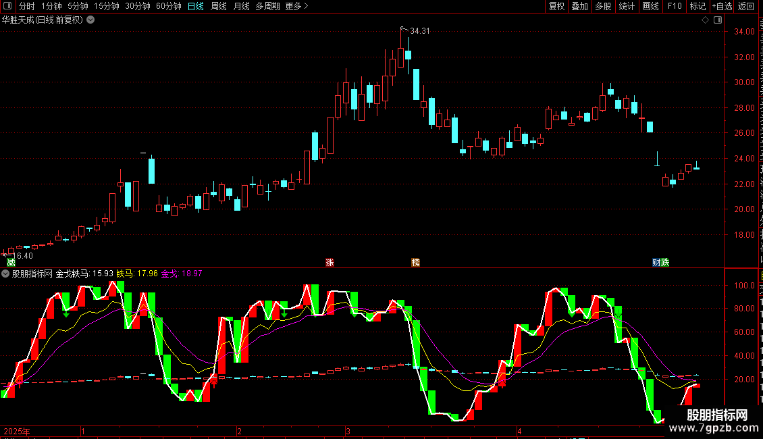Toggle the right panel icon near price axis
The width and height of the screenshot is (763, 439).
(x=718, y=20)
